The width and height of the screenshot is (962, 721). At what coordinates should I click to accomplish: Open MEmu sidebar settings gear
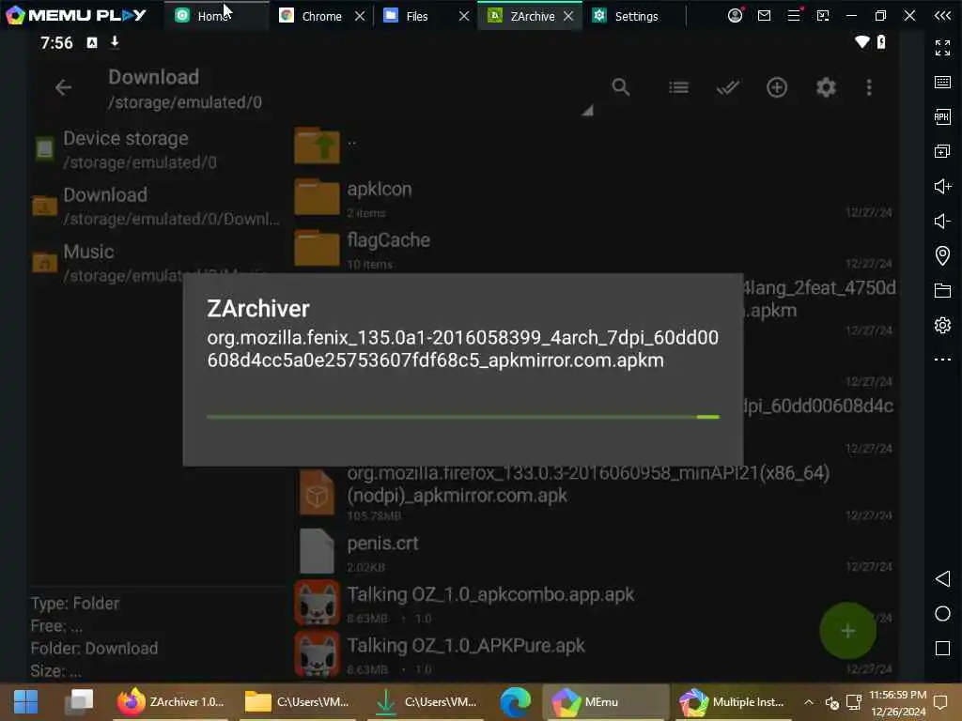pos(942,325)
